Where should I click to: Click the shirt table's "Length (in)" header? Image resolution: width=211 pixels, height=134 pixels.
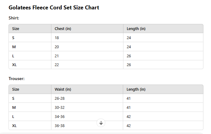136,29
